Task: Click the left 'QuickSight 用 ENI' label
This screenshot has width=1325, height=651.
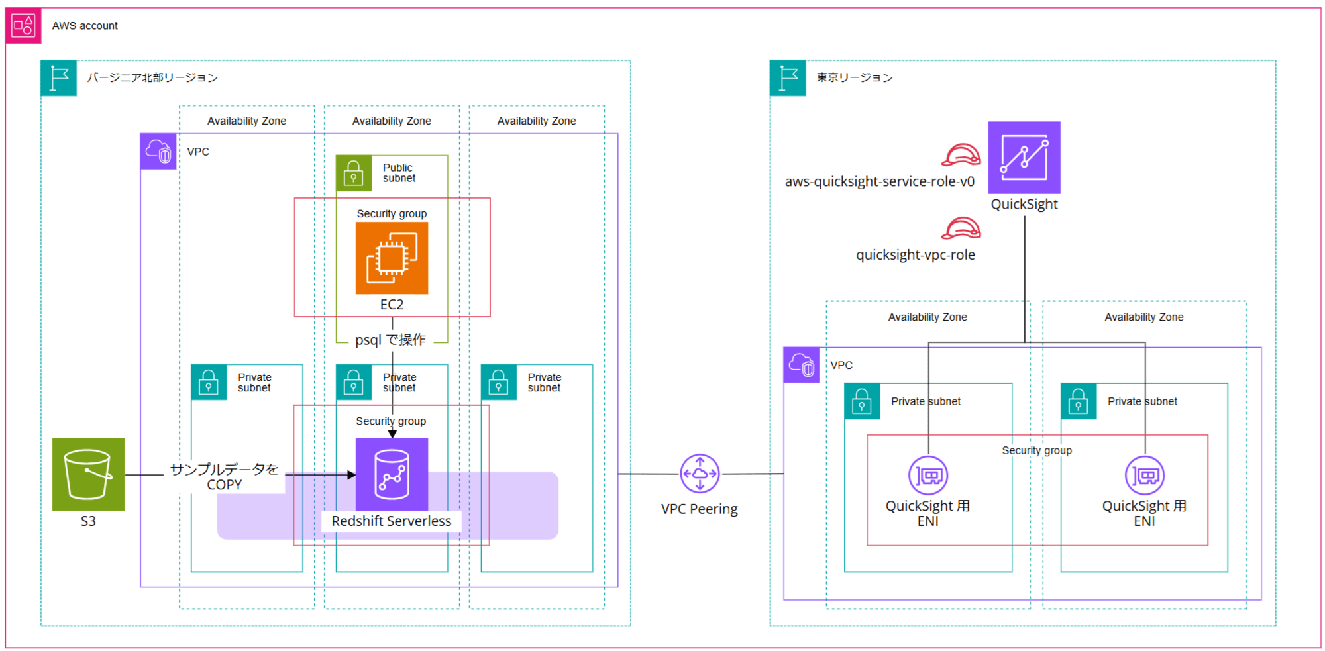Action: click(928, 513)
